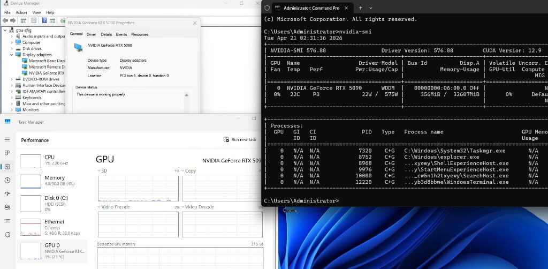This screenshot has height=269, width=548.
Task: Open Terminal tab dropdown chevron
Action: tap(371, 8)
